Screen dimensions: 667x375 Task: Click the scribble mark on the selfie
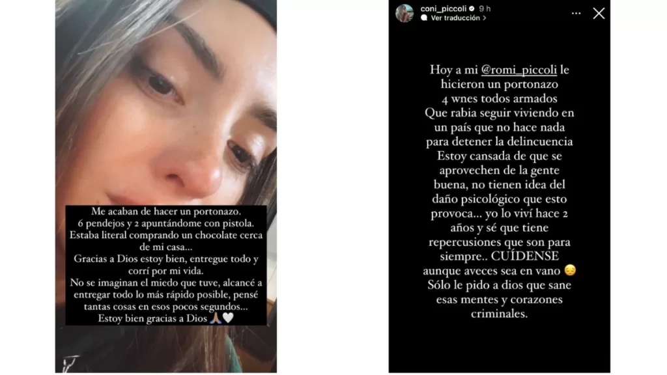tap(70, 363)
